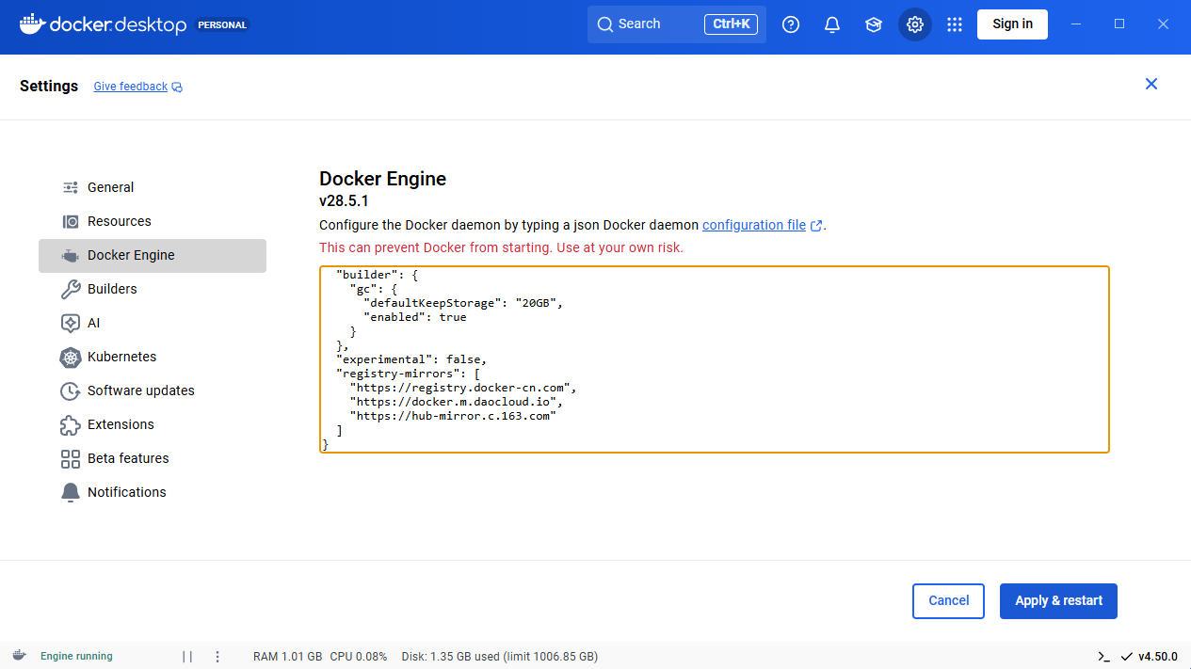
Task: Click the status bar whale icon
Action: pos(19,657)
